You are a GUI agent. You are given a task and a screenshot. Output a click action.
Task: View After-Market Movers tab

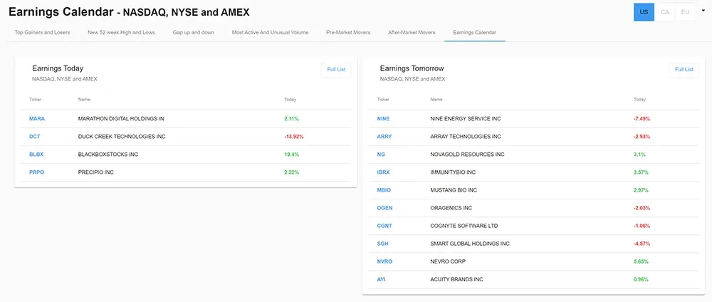tap(412, 32)
